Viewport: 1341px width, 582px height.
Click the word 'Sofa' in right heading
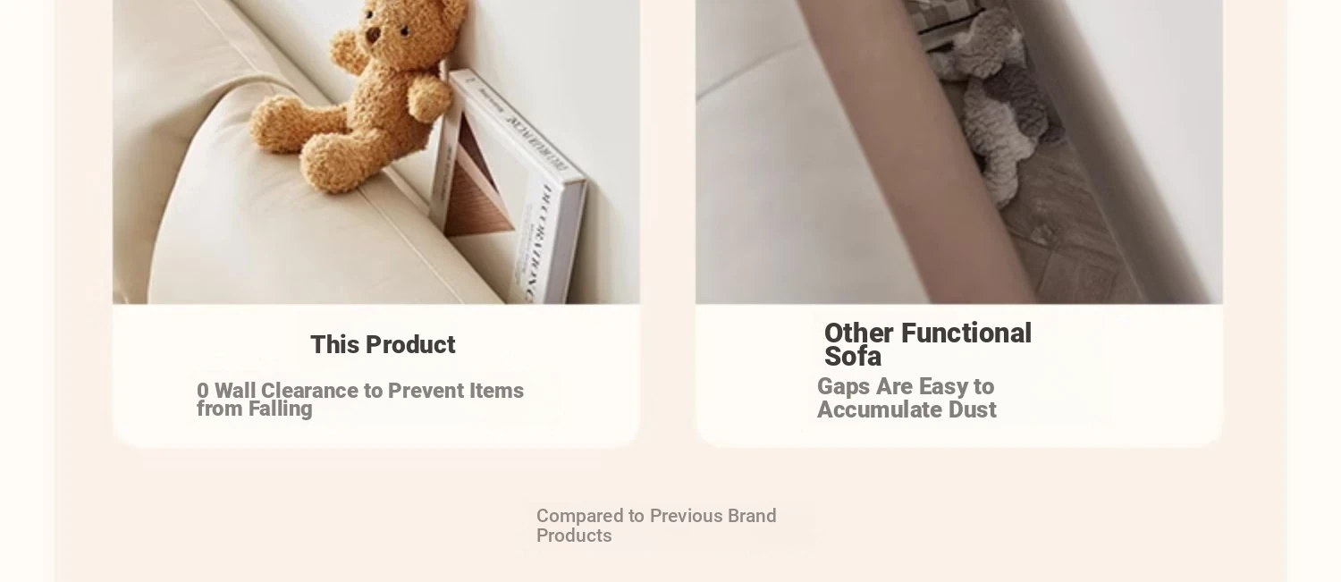[853, 357]
